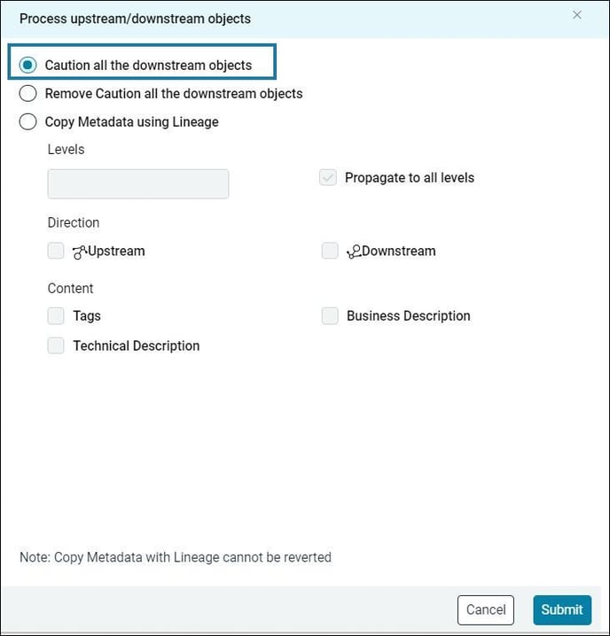Click the 'Propagate to all levels' label text
610x636 pixels.
(x=410, y=177)
